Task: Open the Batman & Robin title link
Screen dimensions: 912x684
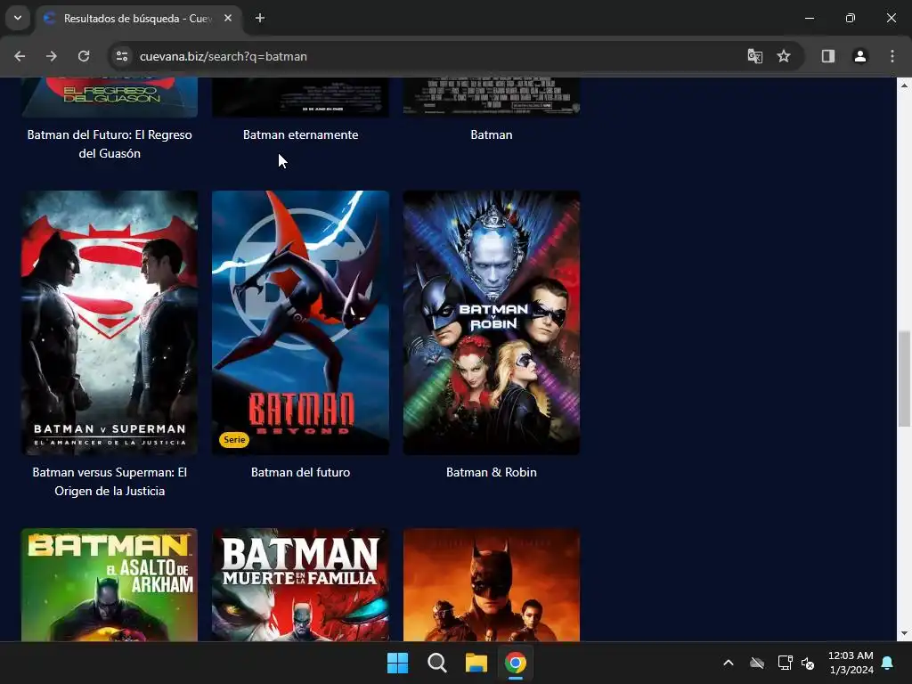Action: tap(492, 472)
